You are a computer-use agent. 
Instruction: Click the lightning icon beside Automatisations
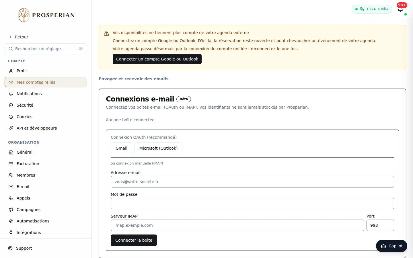click(11, 221)
